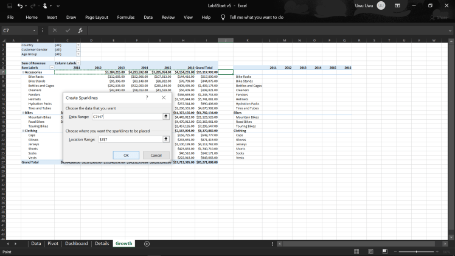Cancel the Create Sparklines dialog
The width and height of the screenshot is (455, 256).
click(x=156, y=155)
